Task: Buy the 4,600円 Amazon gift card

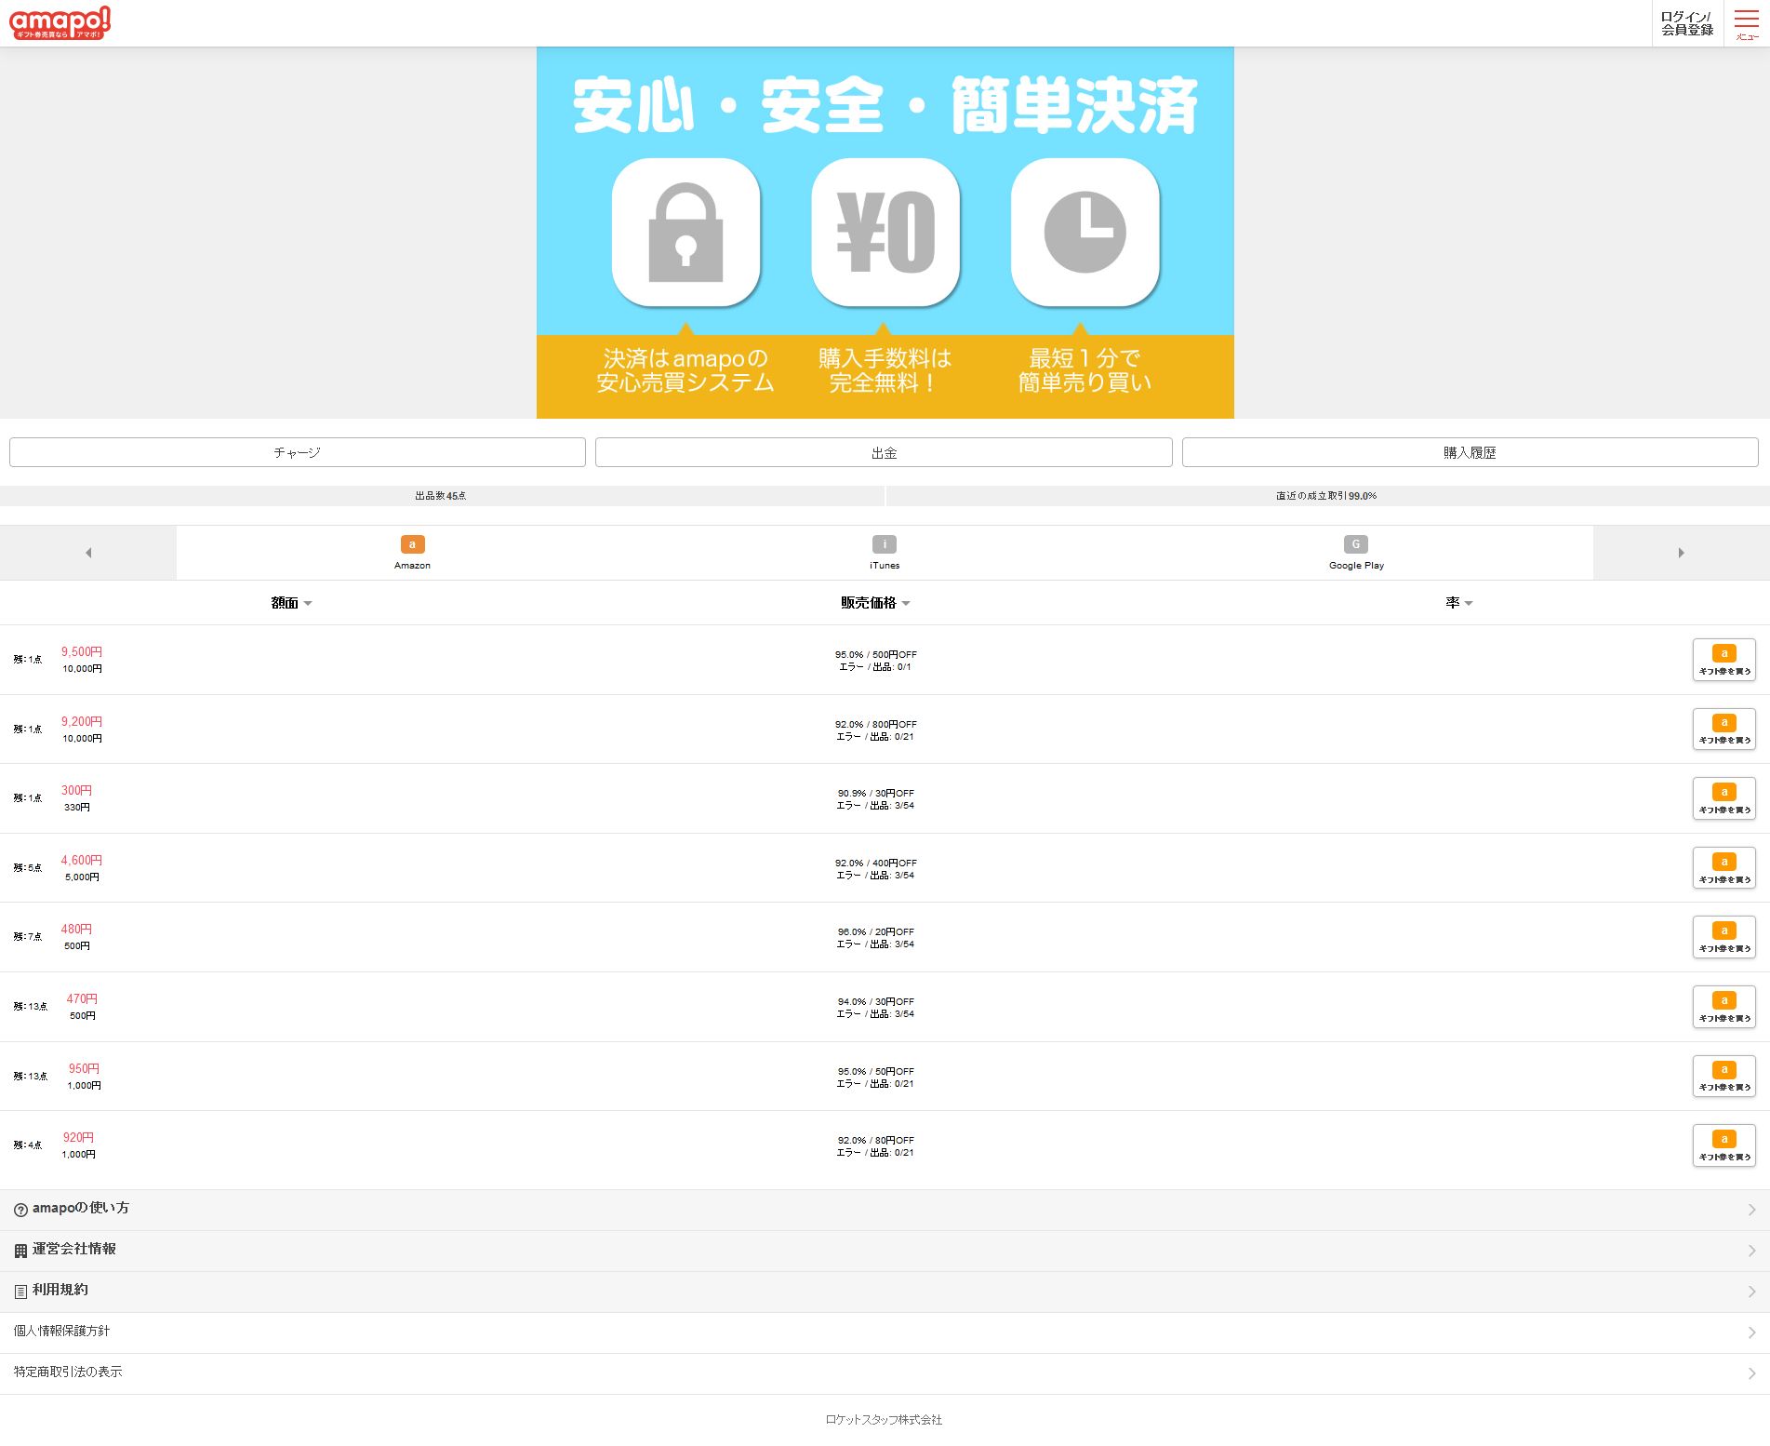Action: coord(1724,868)
